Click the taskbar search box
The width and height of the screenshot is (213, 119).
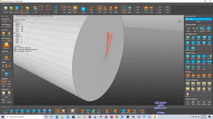pyautogui.click(x=24, y=117)
